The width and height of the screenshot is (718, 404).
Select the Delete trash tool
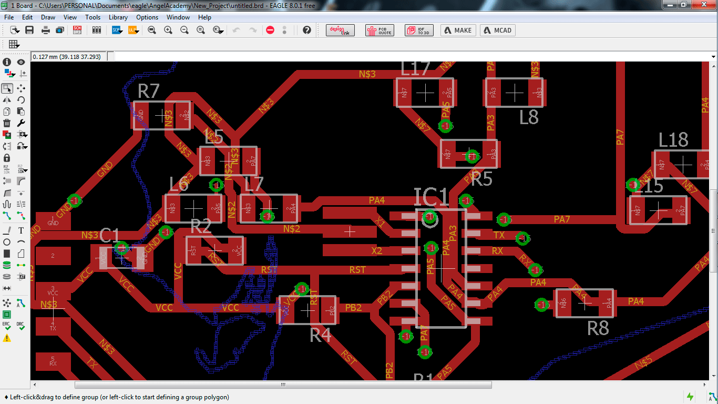click(x=7, y=123)
